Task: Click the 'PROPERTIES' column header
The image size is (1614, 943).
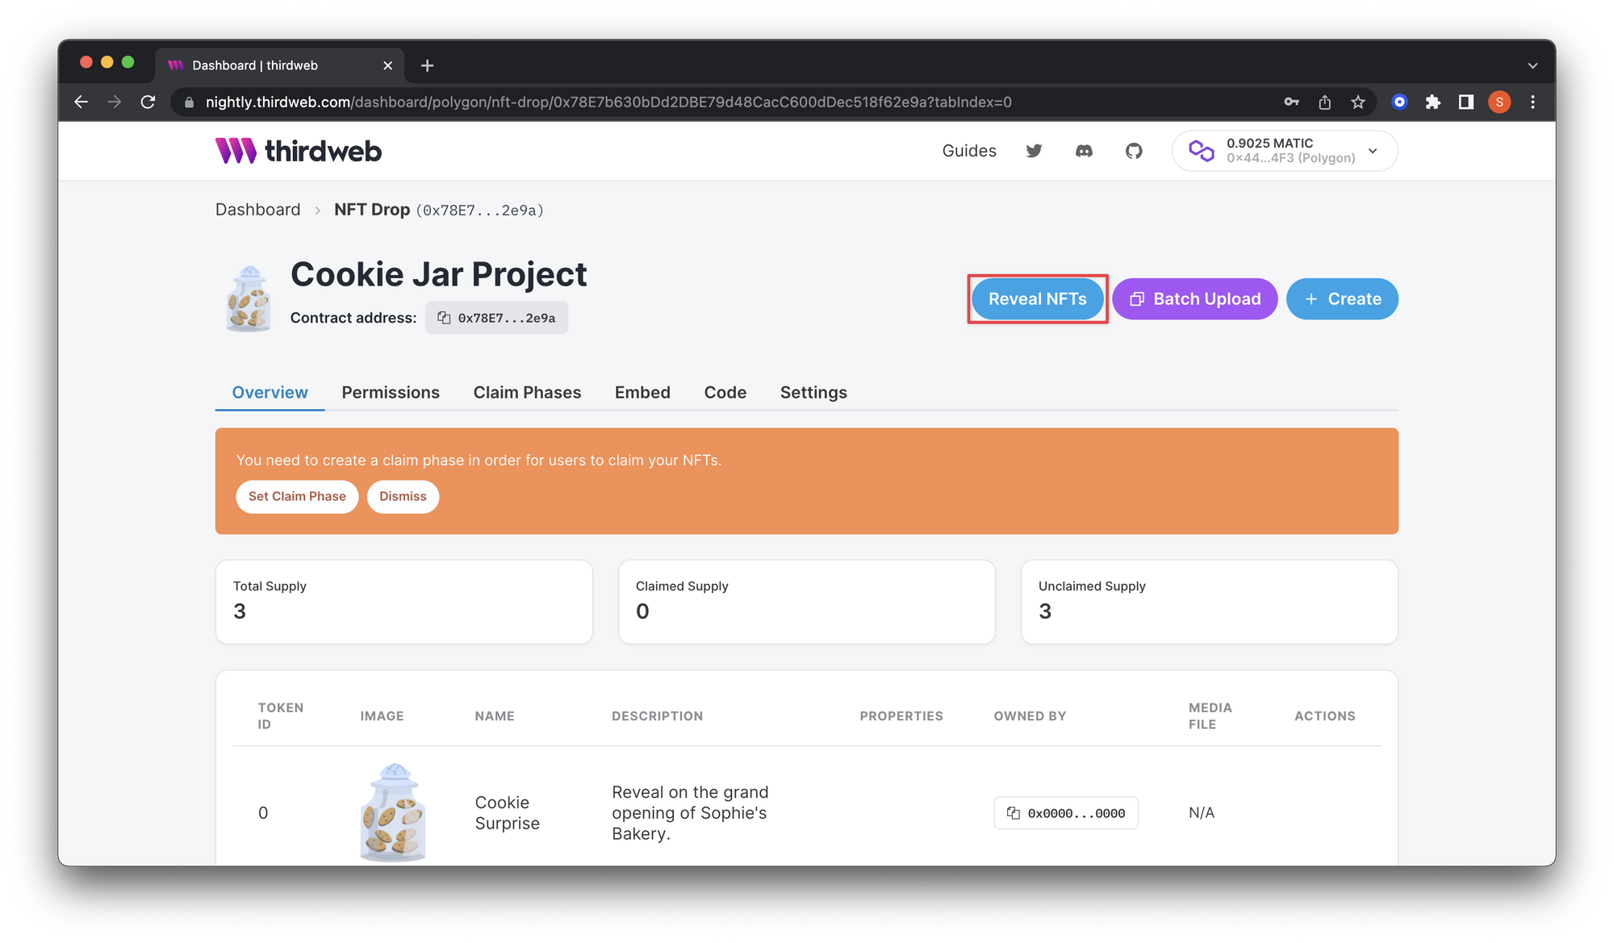Action: click(901, 716)
